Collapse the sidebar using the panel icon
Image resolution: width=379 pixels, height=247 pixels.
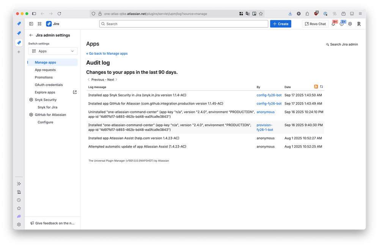[x=31, y=24]
